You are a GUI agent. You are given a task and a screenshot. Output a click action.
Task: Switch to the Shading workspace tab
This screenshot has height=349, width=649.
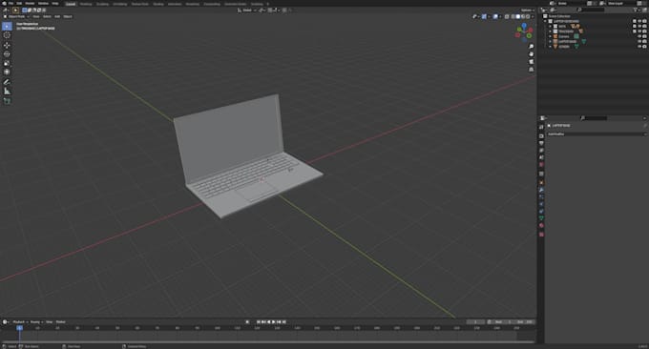pos(158,4)
